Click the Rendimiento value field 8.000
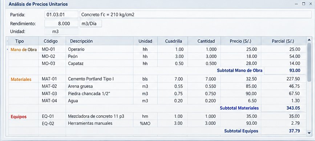 pyautogui.click(x=61, y=23)
